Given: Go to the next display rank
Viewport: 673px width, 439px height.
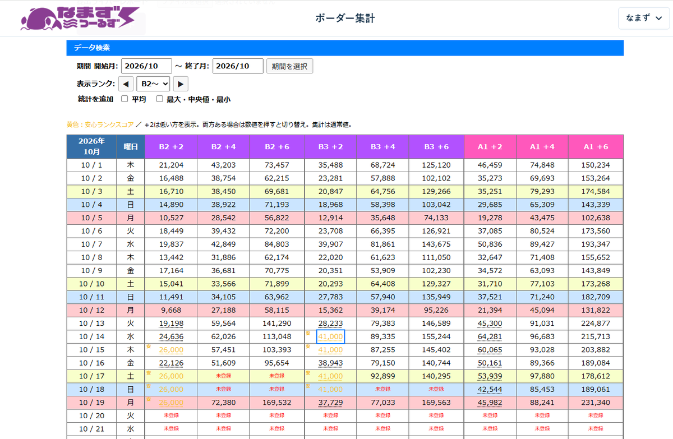Looking at the screenshot, I should [x=181, y=84].
